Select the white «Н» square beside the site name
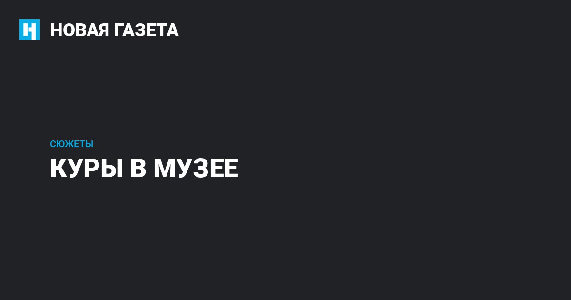571x300 pixels. pyautogui.click(x=30, y=30)
